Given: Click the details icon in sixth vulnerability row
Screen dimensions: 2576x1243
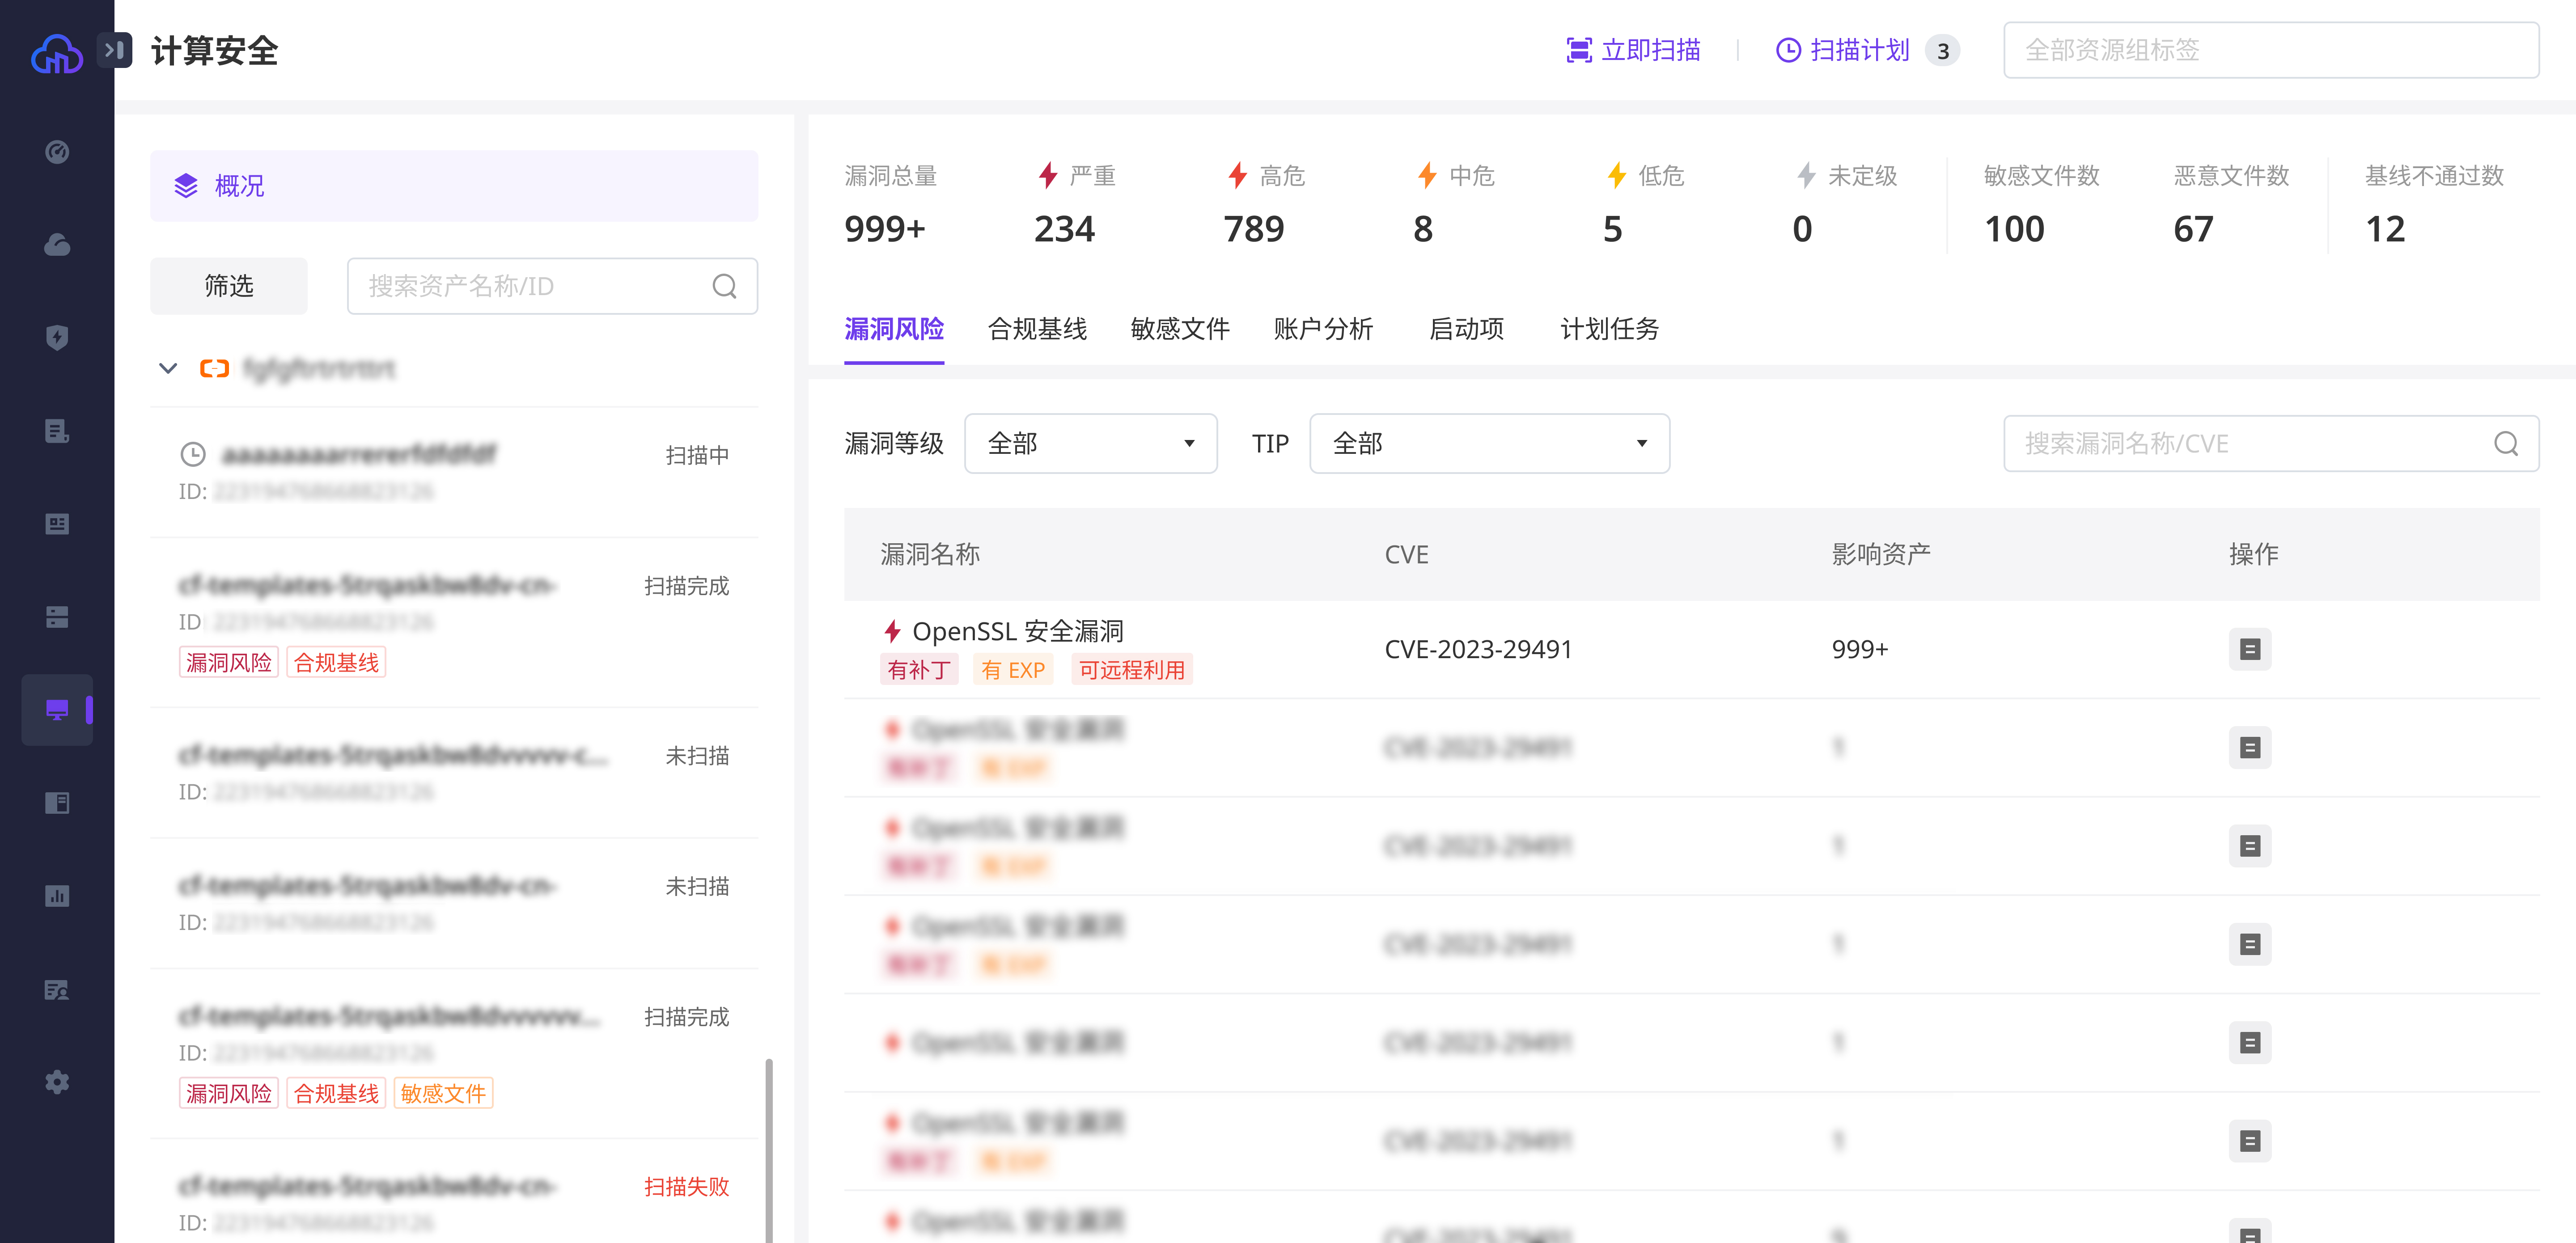Looking at the screenshot, I should pyautogui.click(x=2250, y=1141).
